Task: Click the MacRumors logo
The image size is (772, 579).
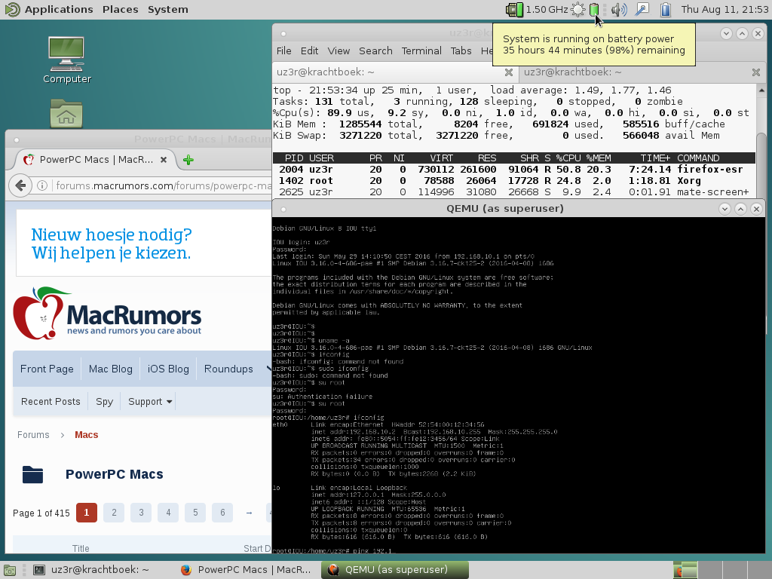Action: point(107,314)
